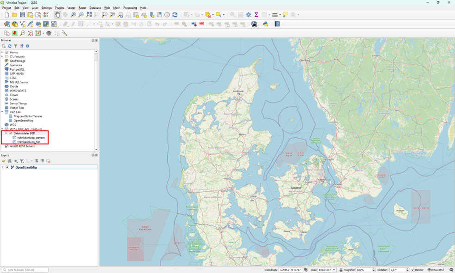This screenshot has width=455, height=273.
Task: Click the Refresh icon in Browser panel
Action: (x=10, y=46)
